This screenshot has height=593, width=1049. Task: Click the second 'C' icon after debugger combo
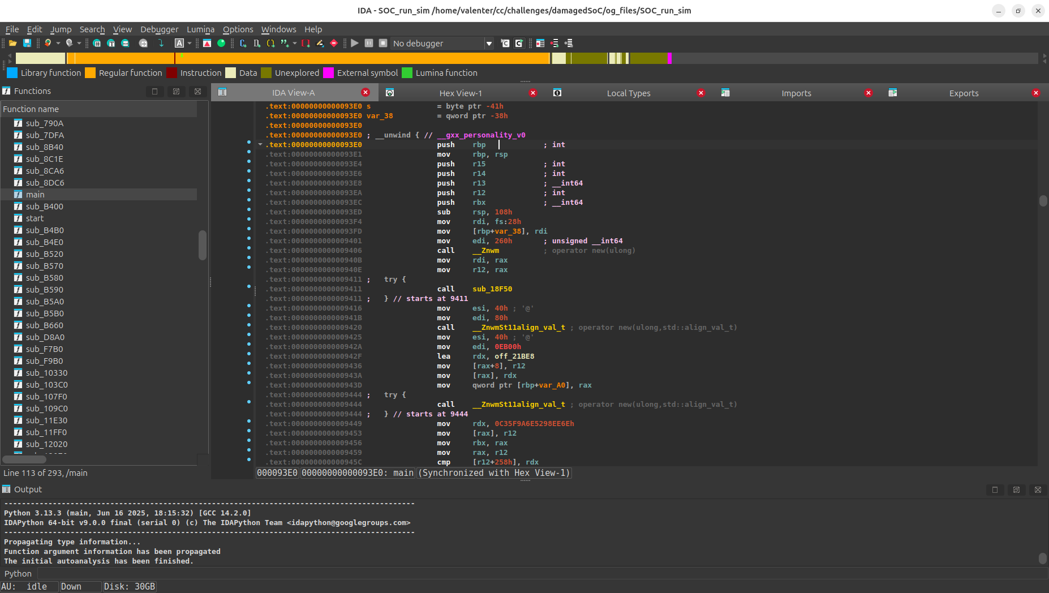point(519,43)
